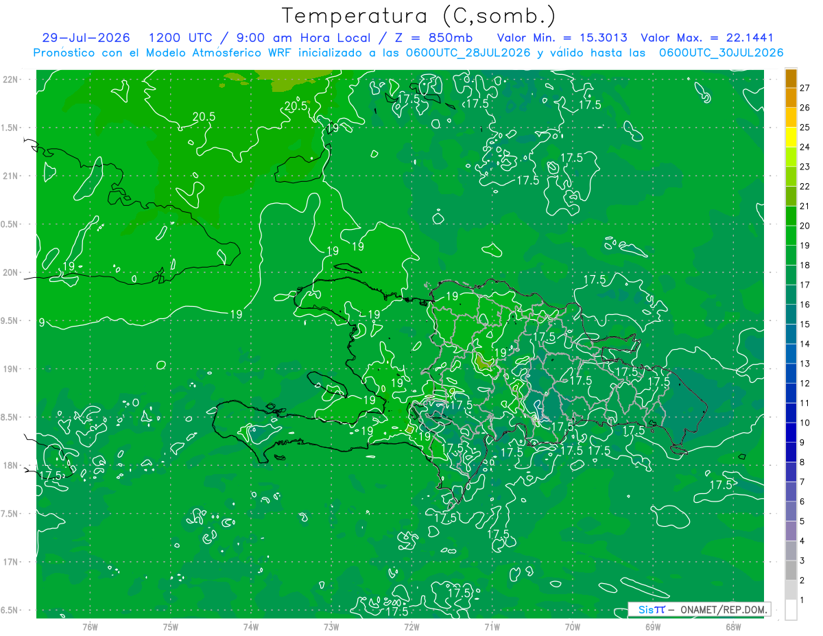Pick the teal swatch between 15 and 16

(x=791, y=315)
